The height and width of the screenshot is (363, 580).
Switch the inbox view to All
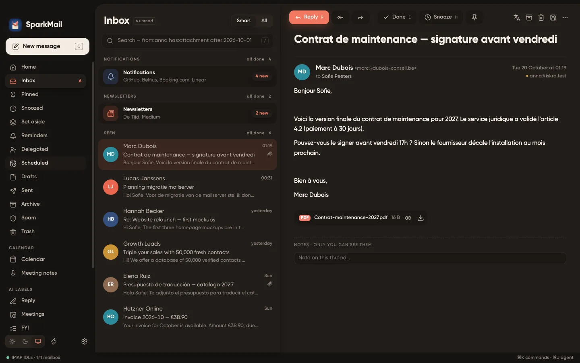[x=264, y=21]
